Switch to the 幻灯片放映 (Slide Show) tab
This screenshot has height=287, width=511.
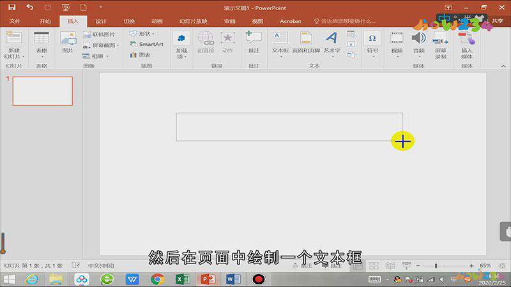point(194,21)
